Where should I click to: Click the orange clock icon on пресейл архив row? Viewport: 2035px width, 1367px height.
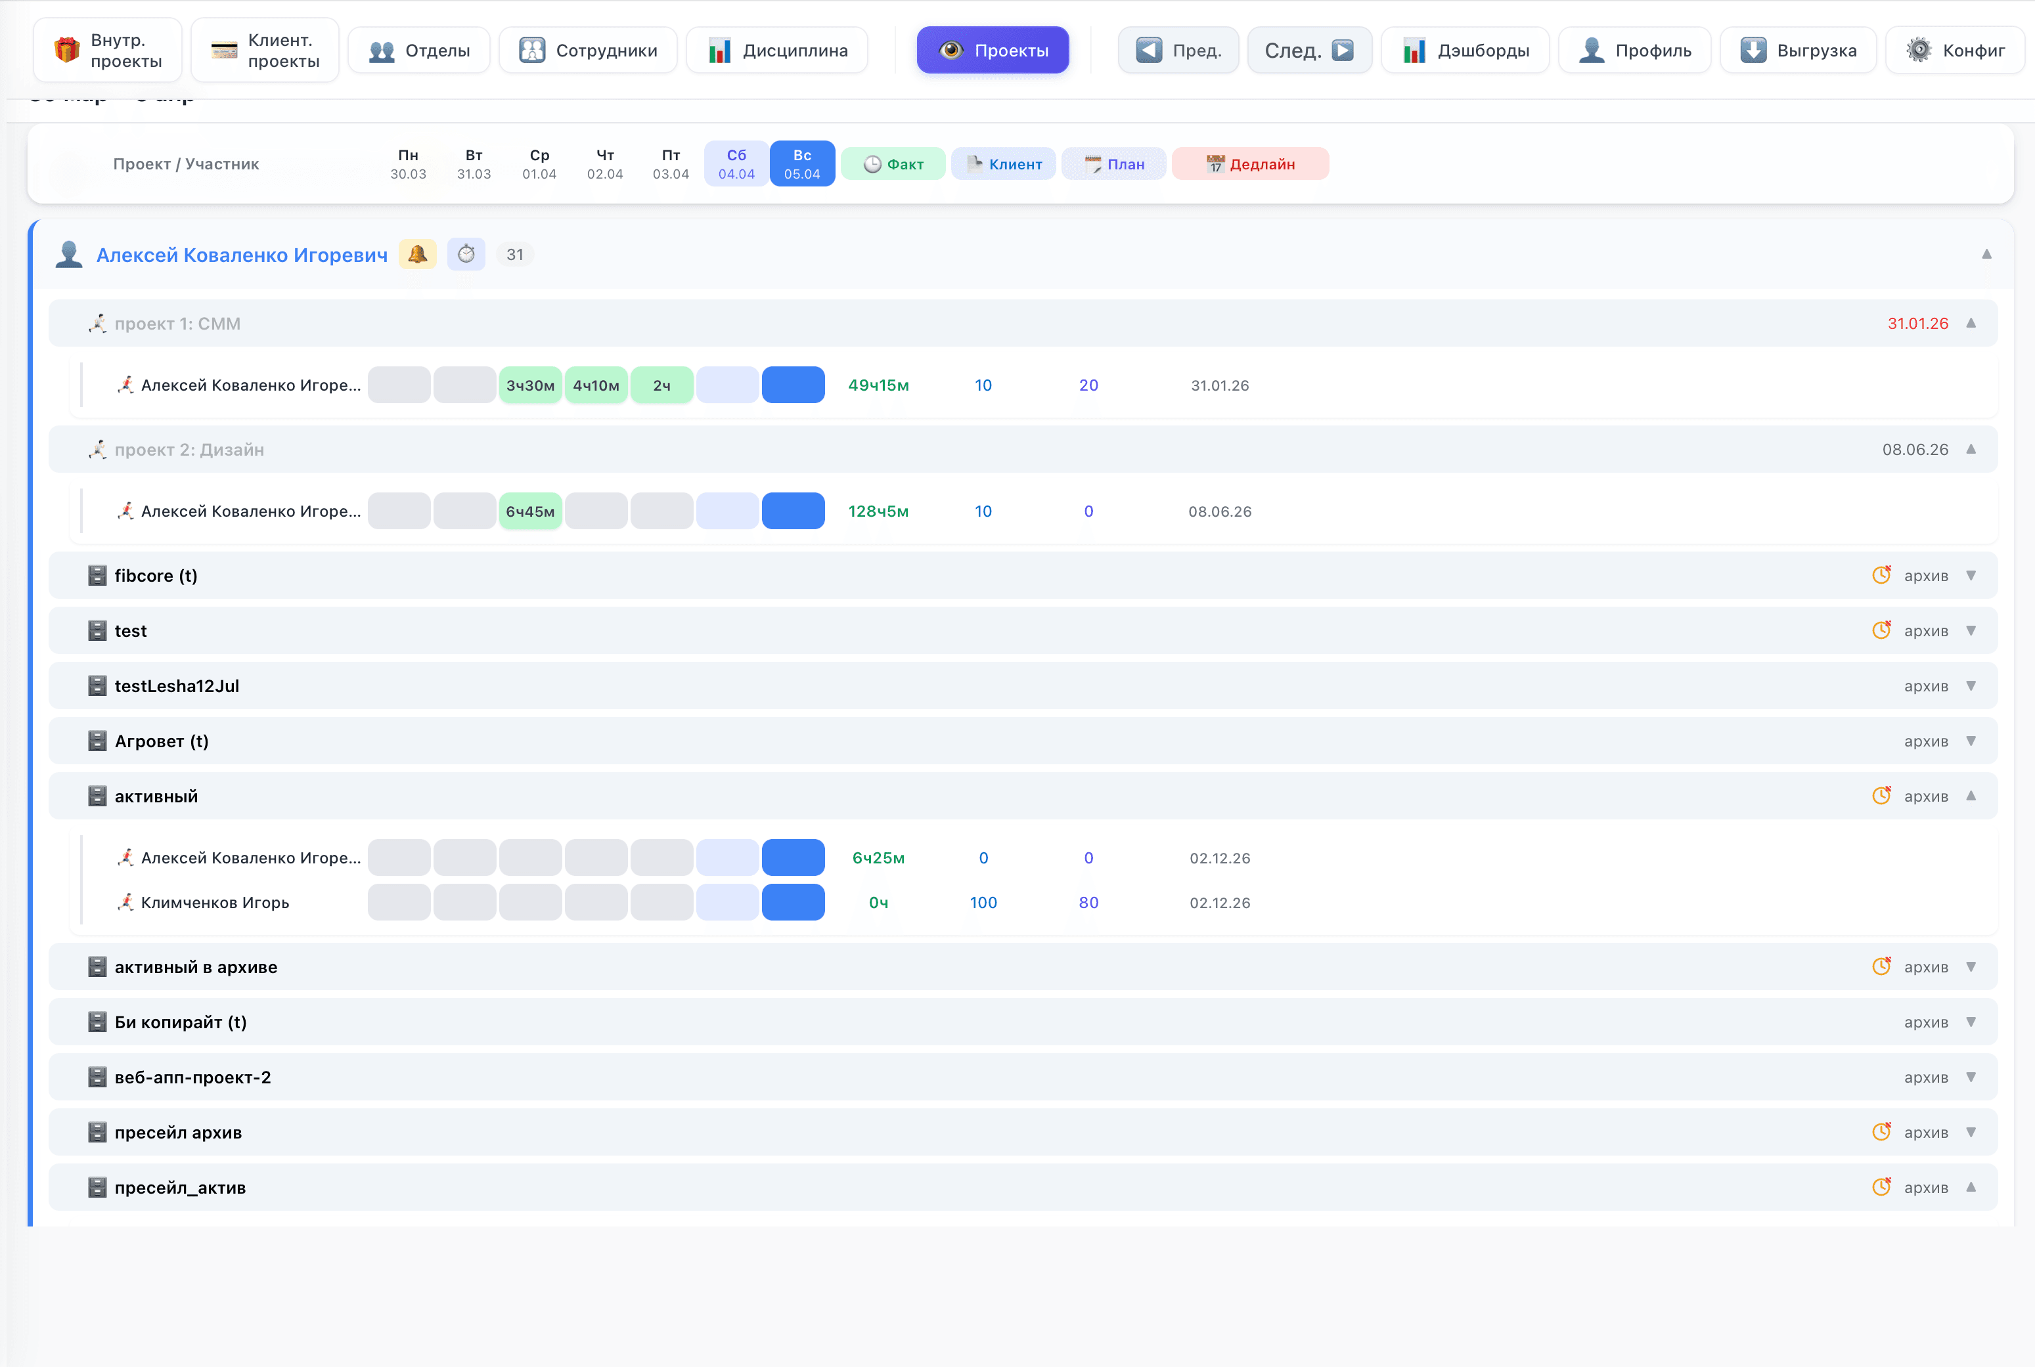(x=1881, y=1133)
